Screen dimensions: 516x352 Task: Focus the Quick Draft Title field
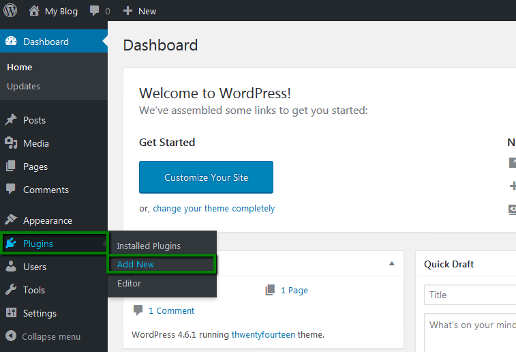click(x=470, y=295)
